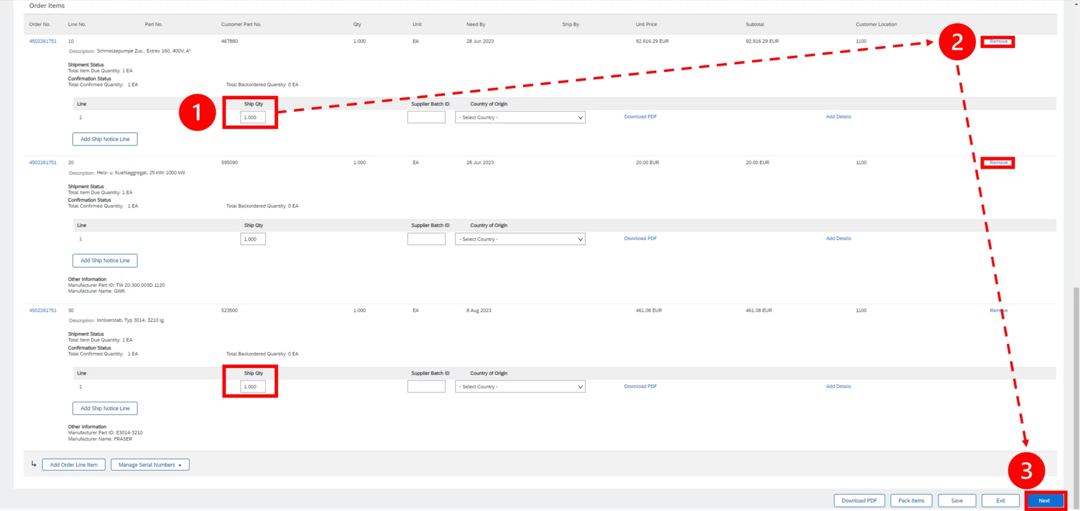
Task: Open Add Details for line 30
Action: 838,387
